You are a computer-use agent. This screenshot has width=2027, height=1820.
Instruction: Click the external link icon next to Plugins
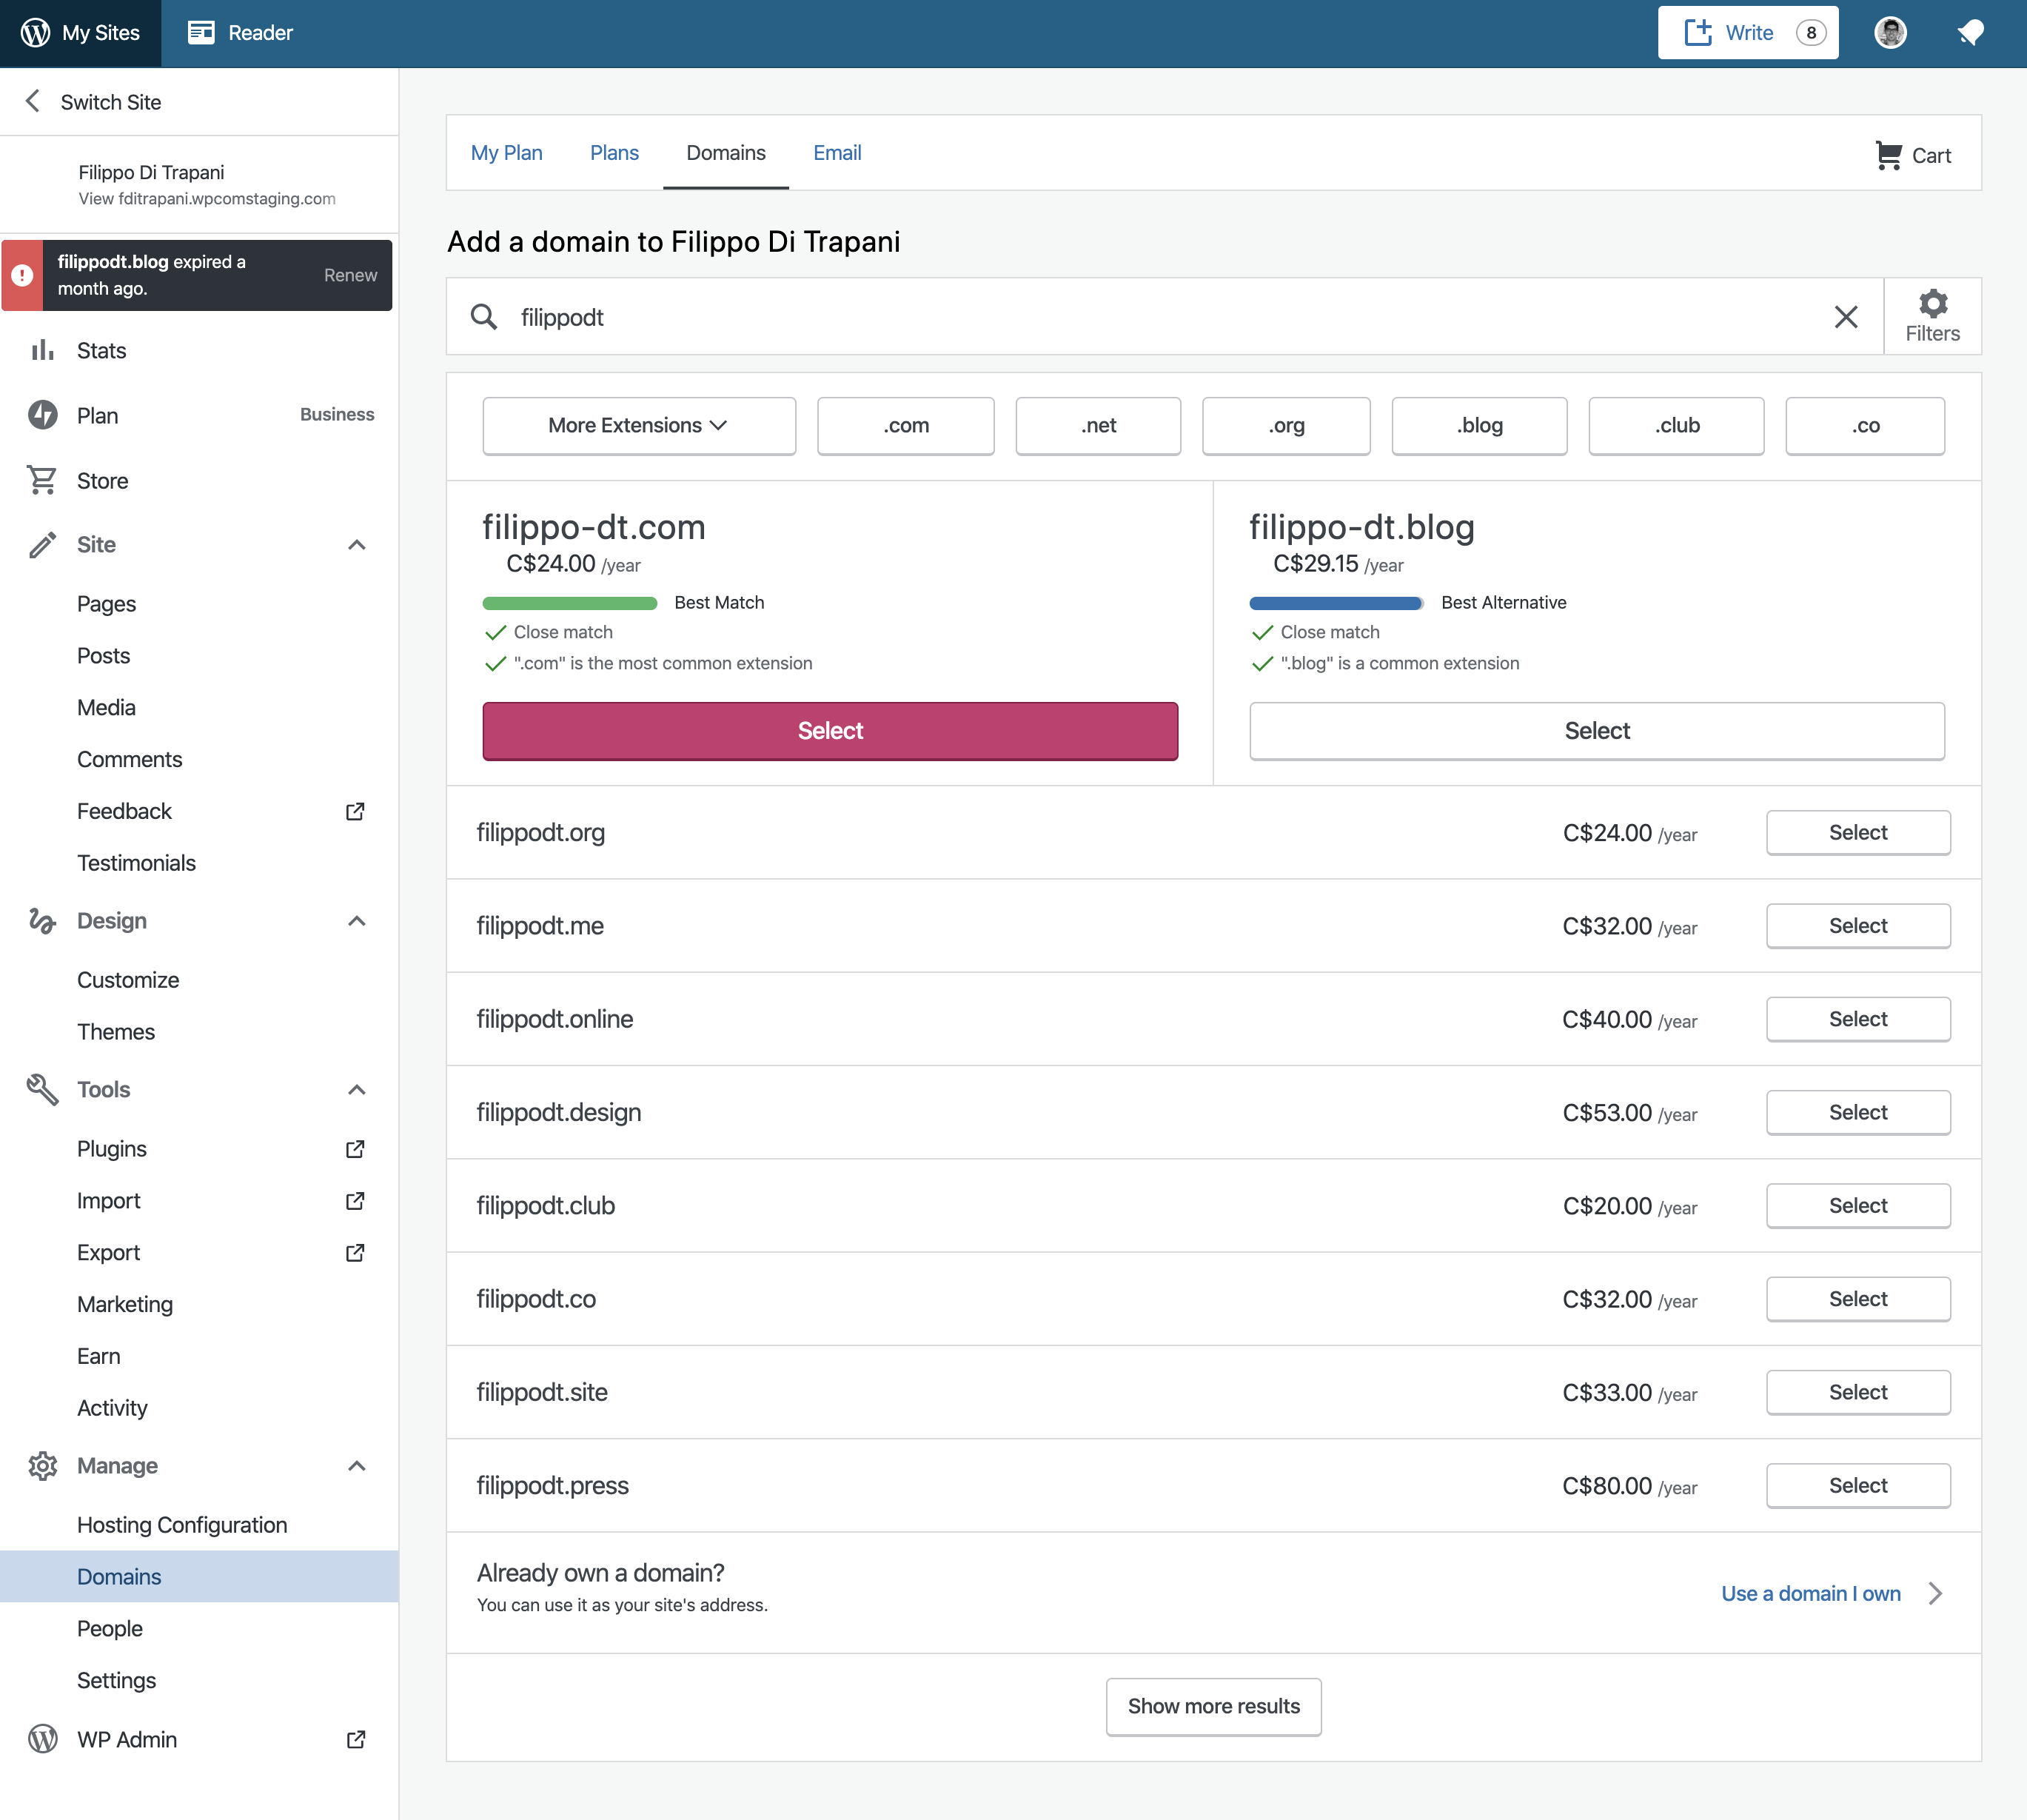(x=355, y=1149)
